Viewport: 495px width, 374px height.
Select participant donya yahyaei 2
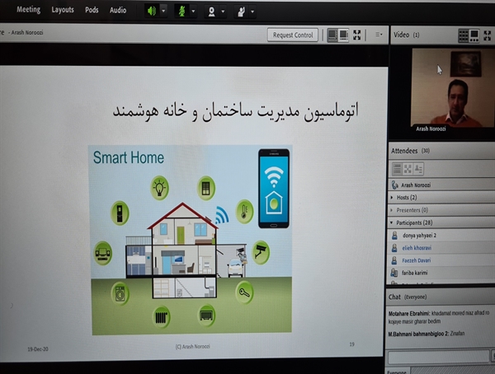[441, 236]
